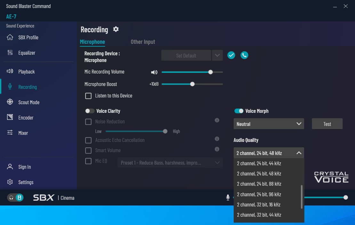Click the SBX Profile home icon
Screen dimensions: 355x225
click(10, 37)
